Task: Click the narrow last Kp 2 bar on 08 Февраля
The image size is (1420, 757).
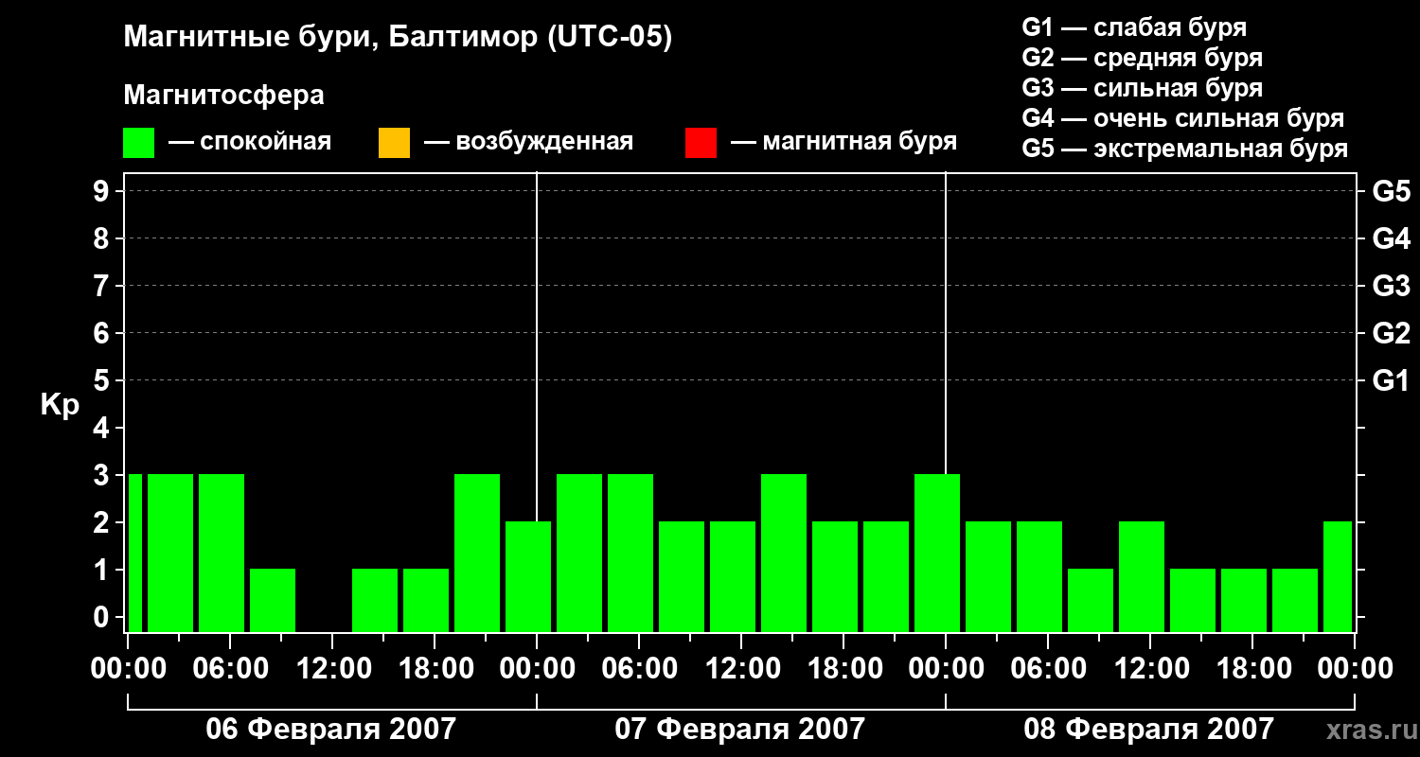Action: tap(1338, 576)
